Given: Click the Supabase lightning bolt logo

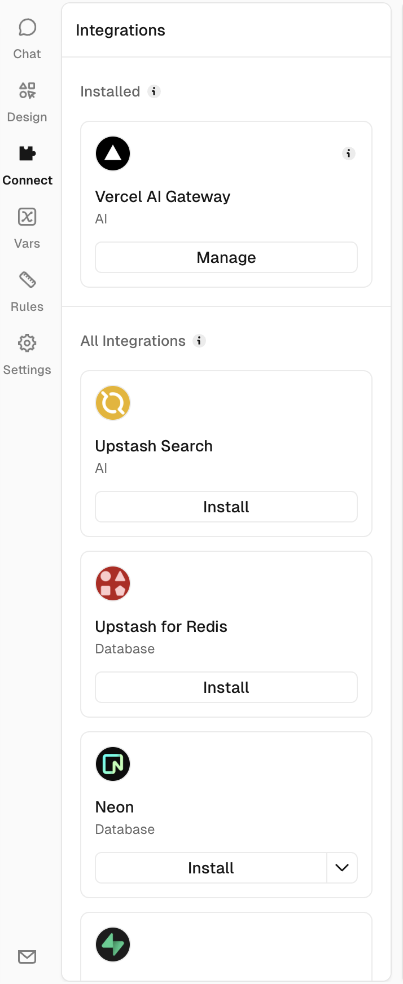Looking at the screenshot, I should (x=113, y=945).
